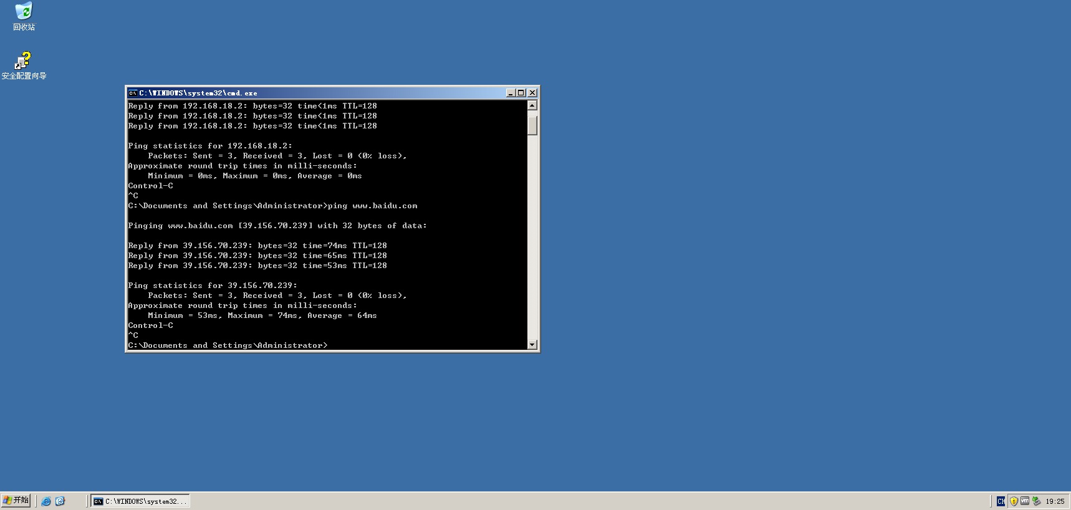Viewport: 1071px width, 510px height.
Task: Click the yellow security shield tray icon
Action: [1014, 501]
